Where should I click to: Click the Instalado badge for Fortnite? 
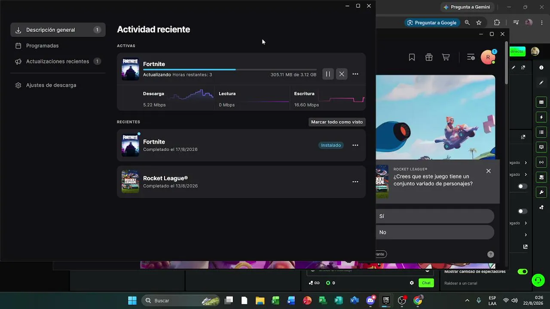[x=331, y=145]
